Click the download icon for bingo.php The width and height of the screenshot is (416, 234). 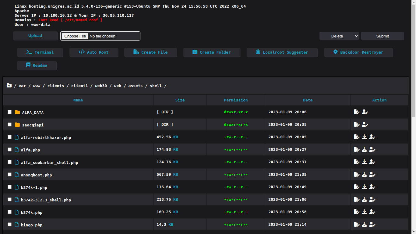tap(364, 225)
